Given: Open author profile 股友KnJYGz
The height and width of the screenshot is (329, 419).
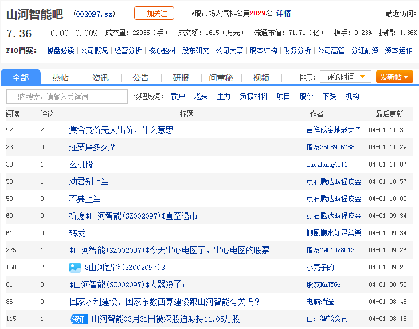Looking at the screenshot, I should pos(323,284).
